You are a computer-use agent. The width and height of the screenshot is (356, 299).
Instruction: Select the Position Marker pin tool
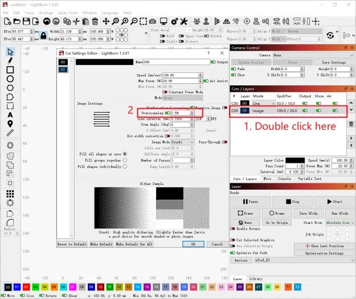point(10,124)
